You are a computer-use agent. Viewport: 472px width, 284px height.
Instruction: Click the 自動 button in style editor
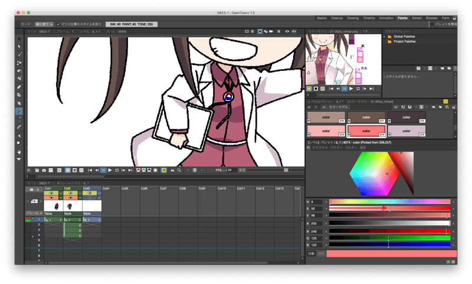point(312,254)
